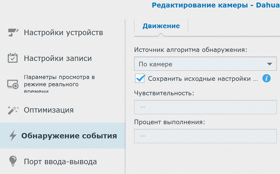Click the camera icon beside Настройки устройств
Viewport: 280px width, 174px height.
13,33
